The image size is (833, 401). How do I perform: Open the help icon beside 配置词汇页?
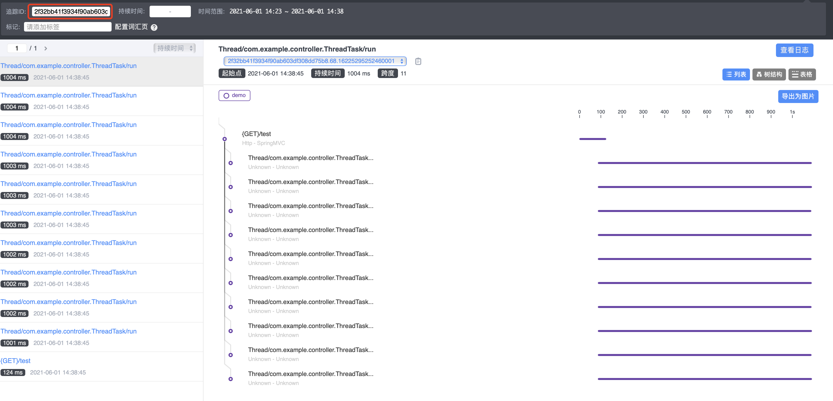pyautogui.click(x=154, y=27)
